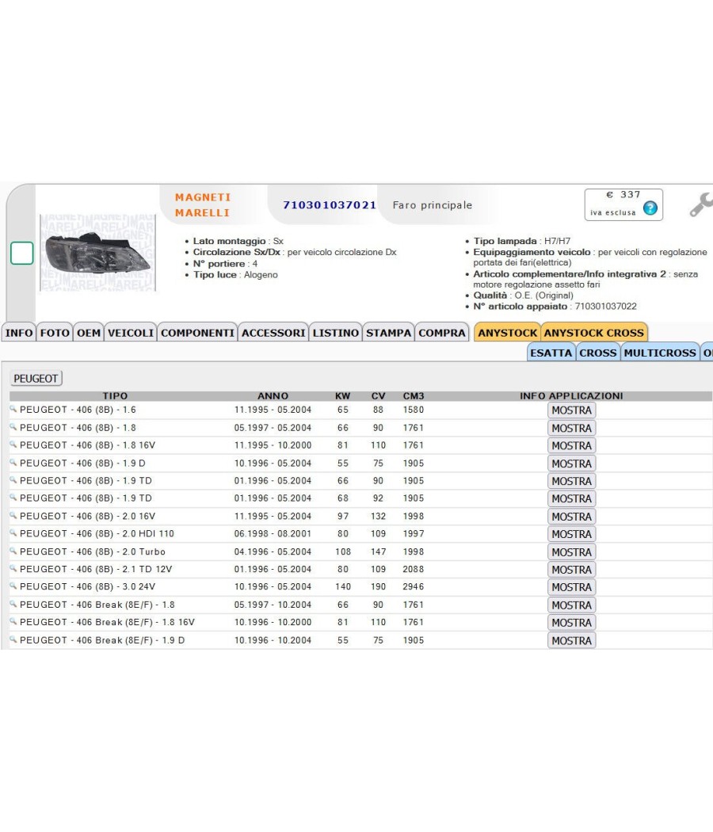Click MOSTRA for 406 (8B) 2.0 16V
This screenshot has height=832, width=713.
point(571,517)
